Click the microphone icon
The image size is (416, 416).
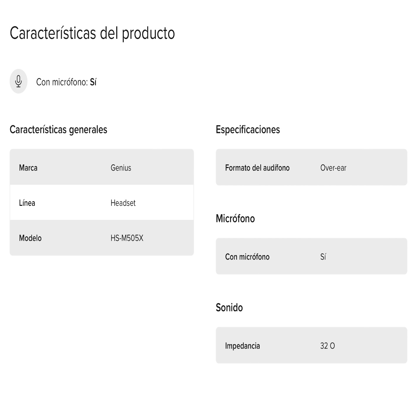(18, 81)
